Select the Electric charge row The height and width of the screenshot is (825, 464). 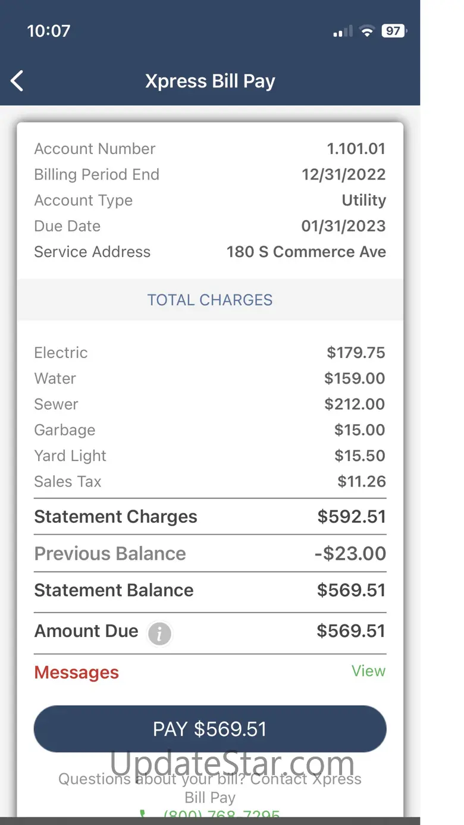pos(210,353)
